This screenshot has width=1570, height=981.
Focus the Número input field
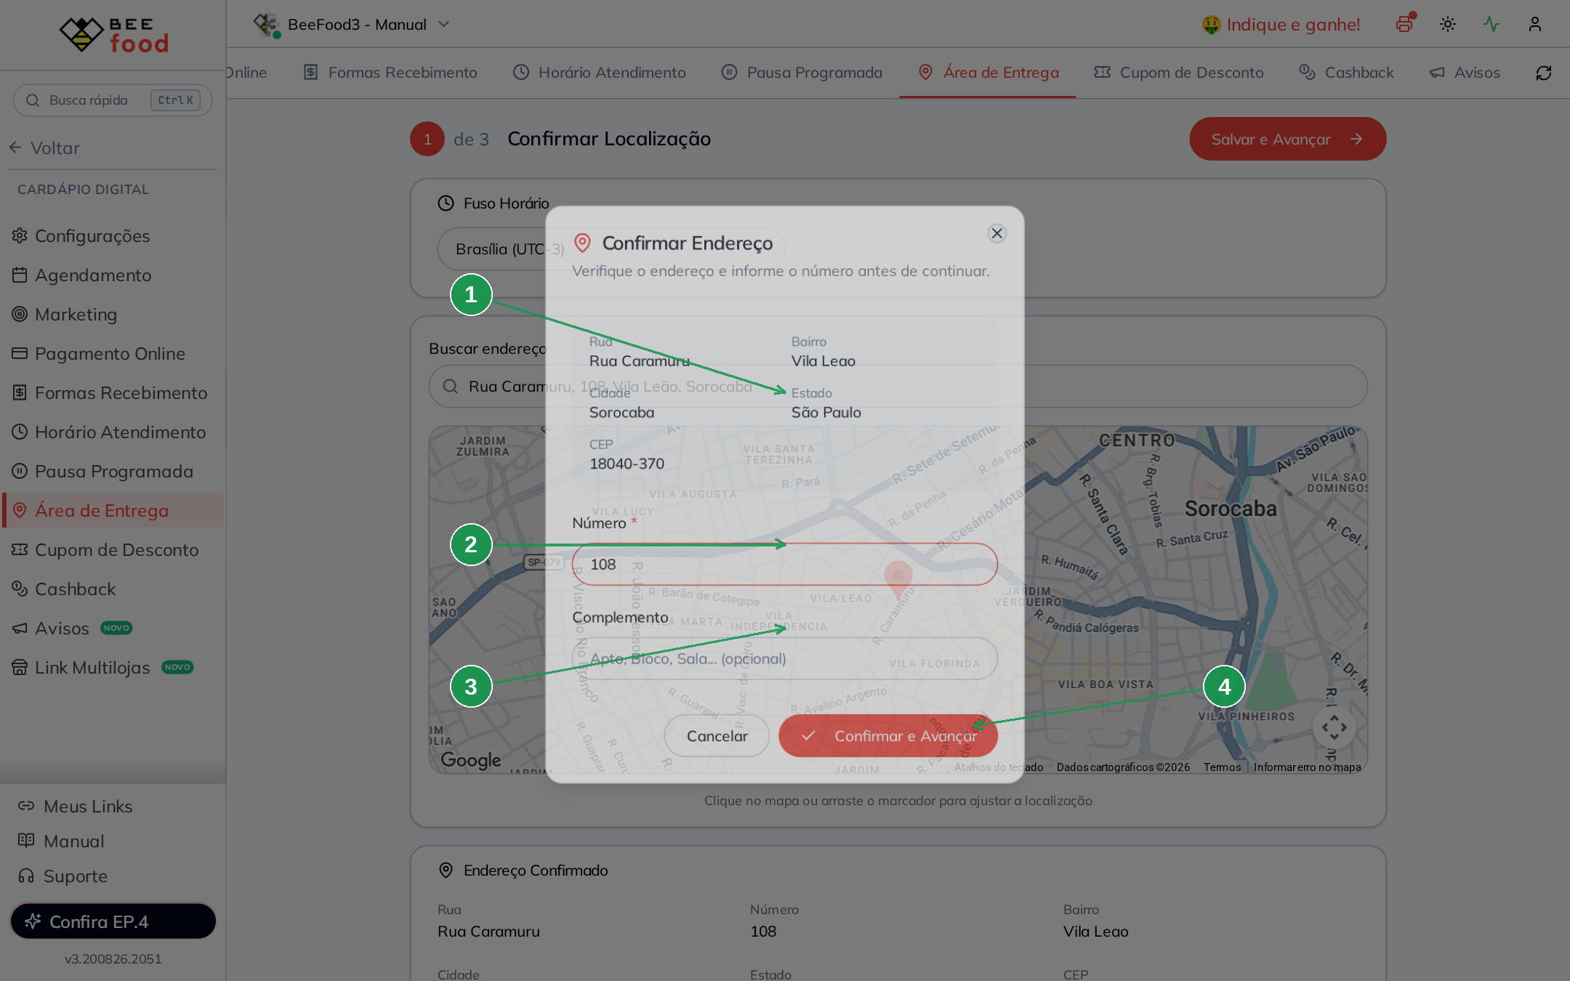[785, 565]
